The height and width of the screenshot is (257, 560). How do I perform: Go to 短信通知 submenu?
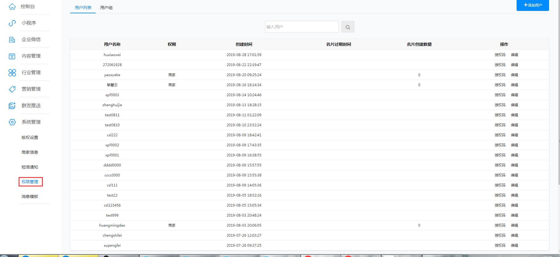click(x=30, y=167)
